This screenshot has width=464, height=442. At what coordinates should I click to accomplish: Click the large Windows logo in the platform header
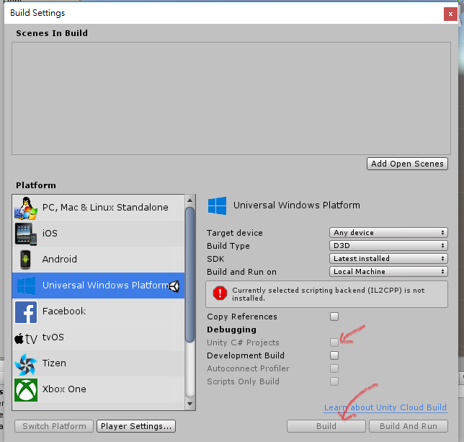click(x=217, y=205)
